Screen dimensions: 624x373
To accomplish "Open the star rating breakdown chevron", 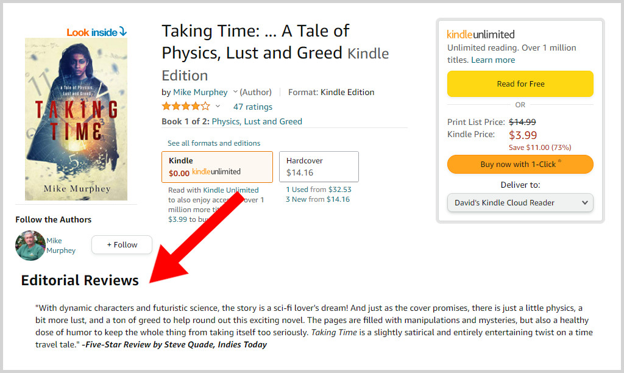I will point(217,105).
